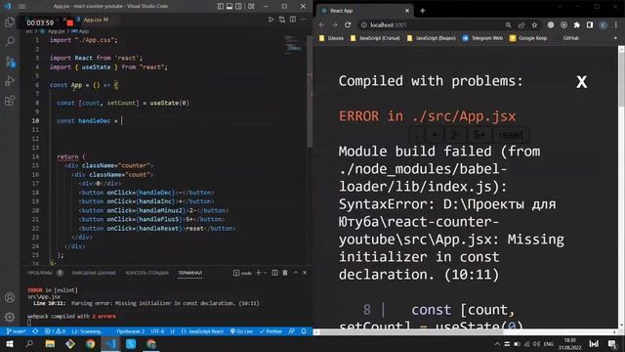The image size is (625, 352).
Task: Toggle secondary sidebar layout button
Action: 238,6
